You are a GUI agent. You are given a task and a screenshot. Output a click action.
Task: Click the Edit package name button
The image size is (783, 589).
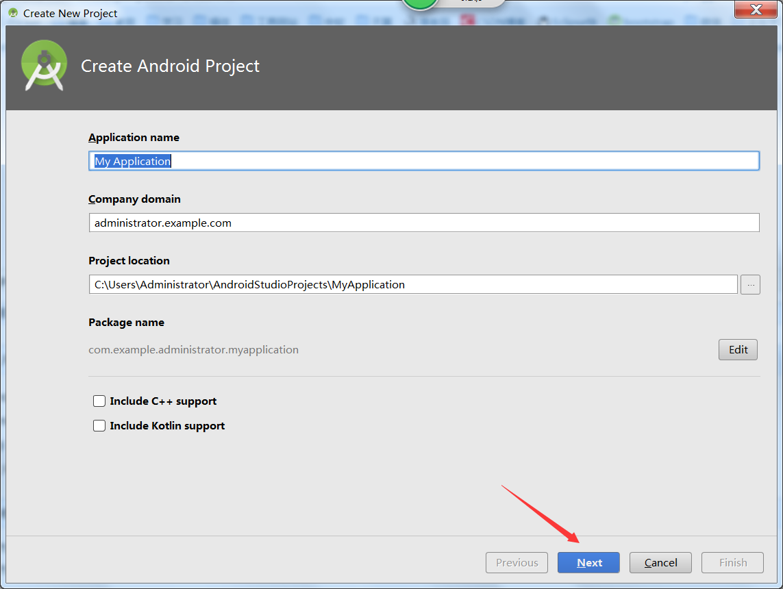coord(738,349)
